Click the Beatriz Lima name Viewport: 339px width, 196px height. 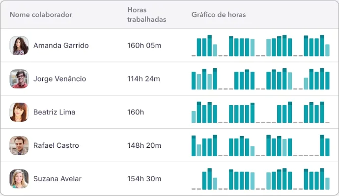(54, 112)
